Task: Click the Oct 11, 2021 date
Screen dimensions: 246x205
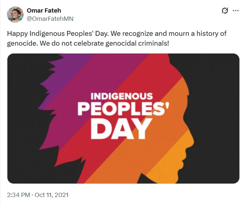Action: pos(52,195)
